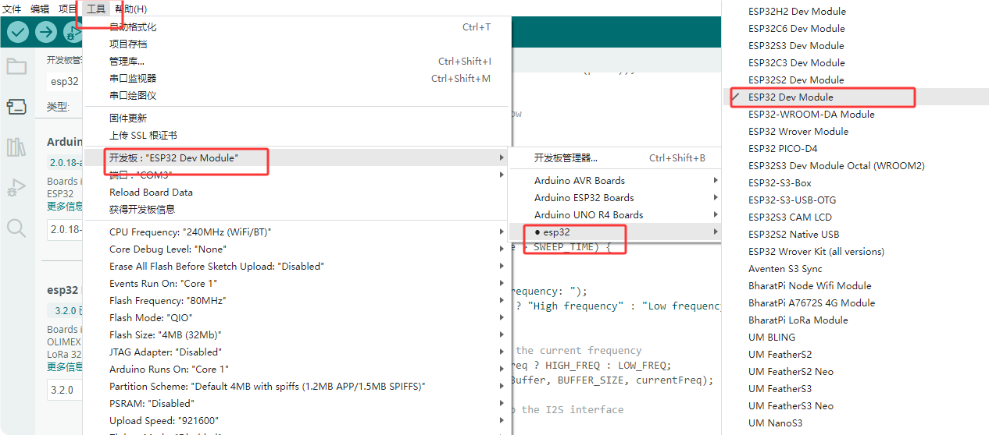Open the Search magnifier sidebar icon
The image size is (989, 435).
[x=16, y=228]
